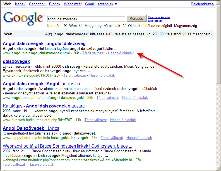This screenshot has height=171, width=221.
Task: Click the Google logo
Action: point(23,19)
